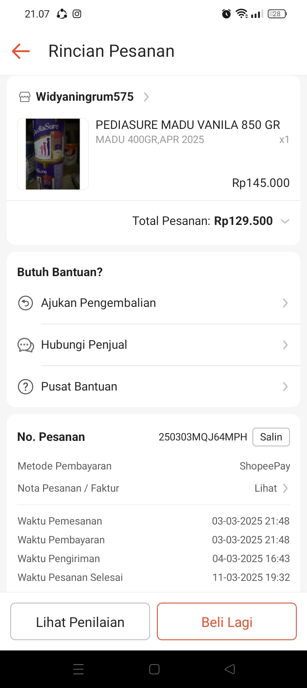Tap the red back arrow

[x=21, y=51]
